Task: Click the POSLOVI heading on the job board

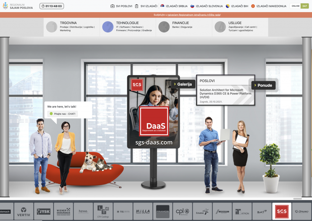Action: pyautogui.click(x=207, y=81)
